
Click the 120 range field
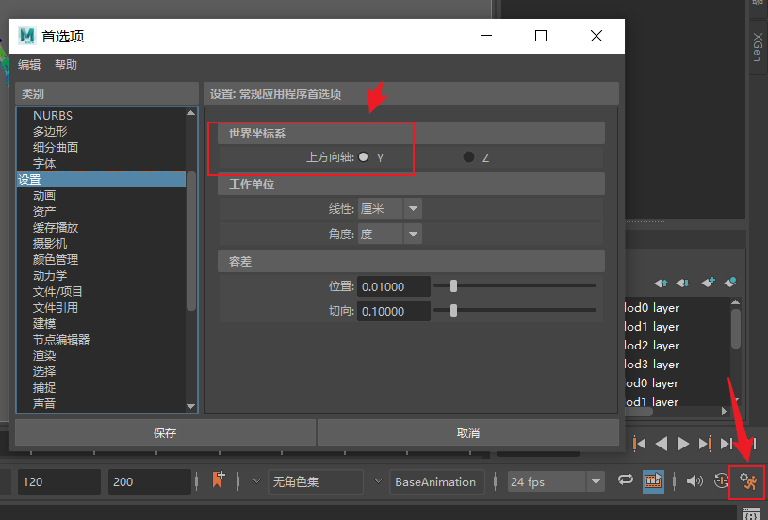(x=58, y=481)
